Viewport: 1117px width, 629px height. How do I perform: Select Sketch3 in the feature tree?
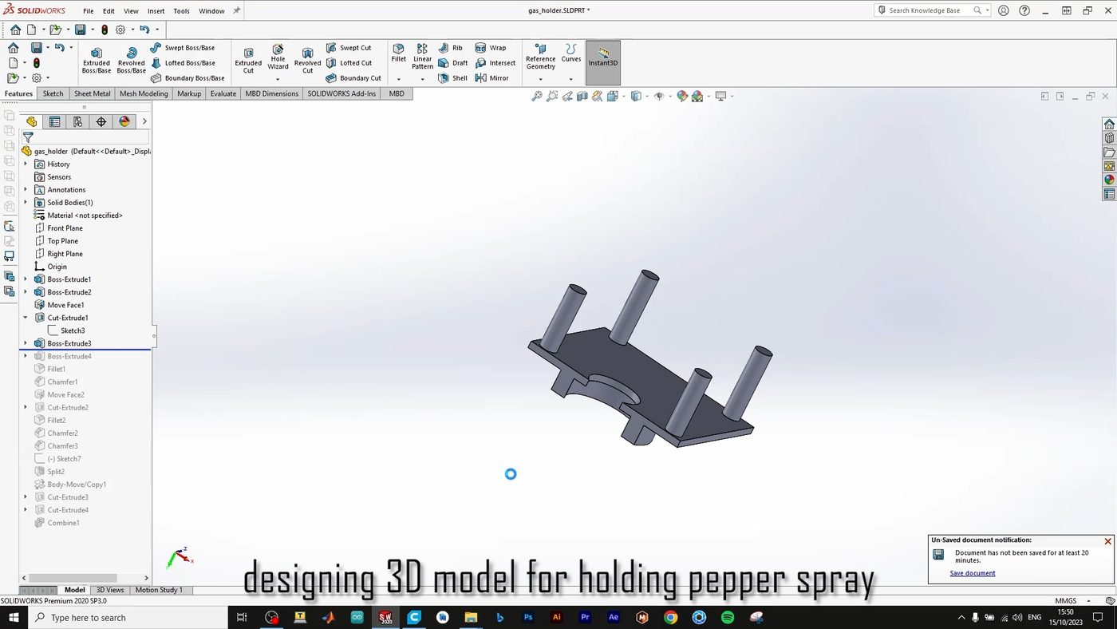pyautogui.click(x=73, y=330)
